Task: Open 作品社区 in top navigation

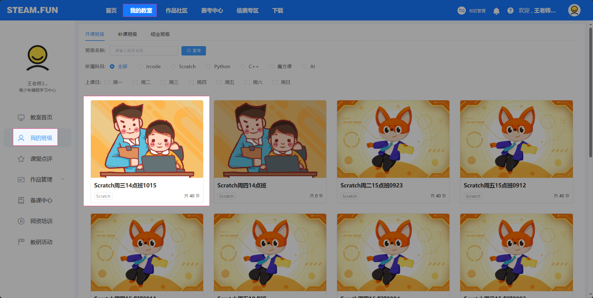Action: click(x=176, y=11)
